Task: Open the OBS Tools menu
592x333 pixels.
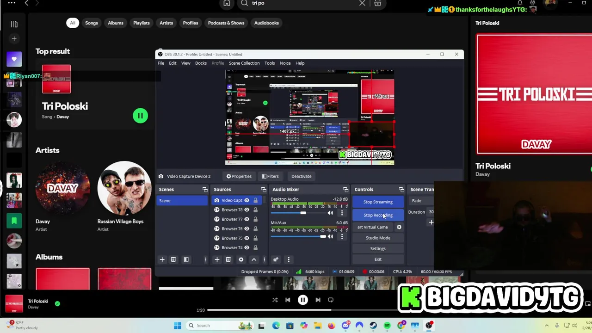Action: click(x=270, y=63)
